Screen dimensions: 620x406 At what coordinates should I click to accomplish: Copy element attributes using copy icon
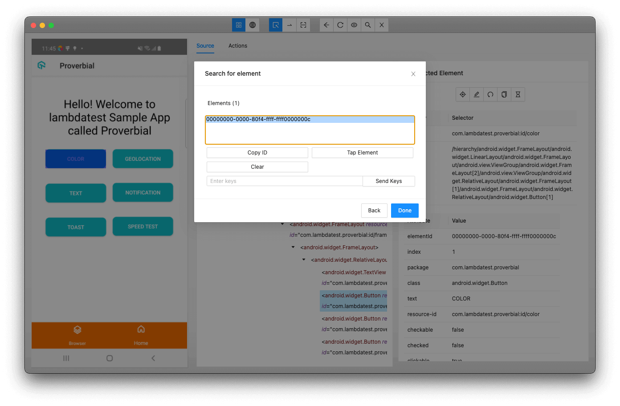tap(504, 94)
